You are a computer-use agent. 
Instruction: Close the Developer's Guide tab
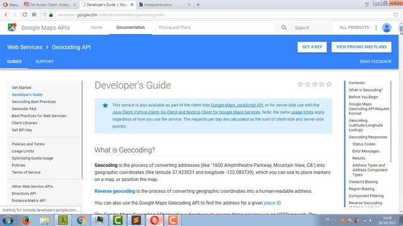point(132,4)
